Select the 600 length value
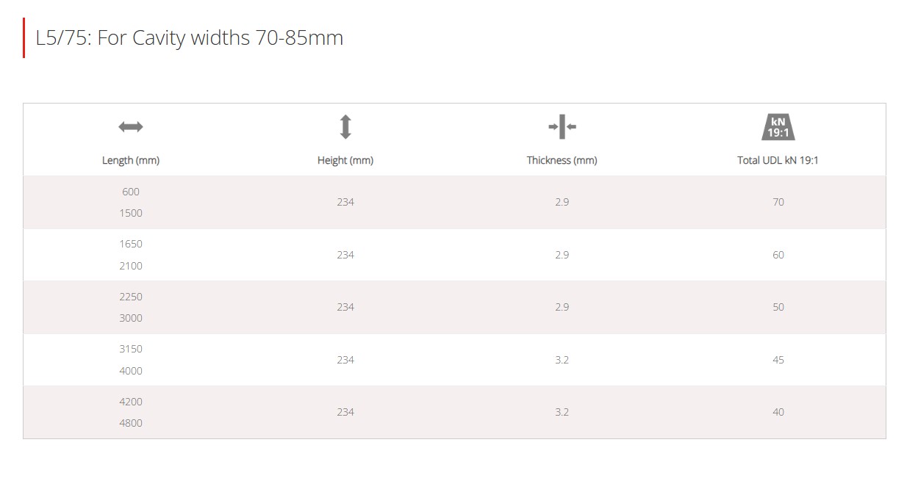The height and width of the screenshot is (481, 918). 131,192
